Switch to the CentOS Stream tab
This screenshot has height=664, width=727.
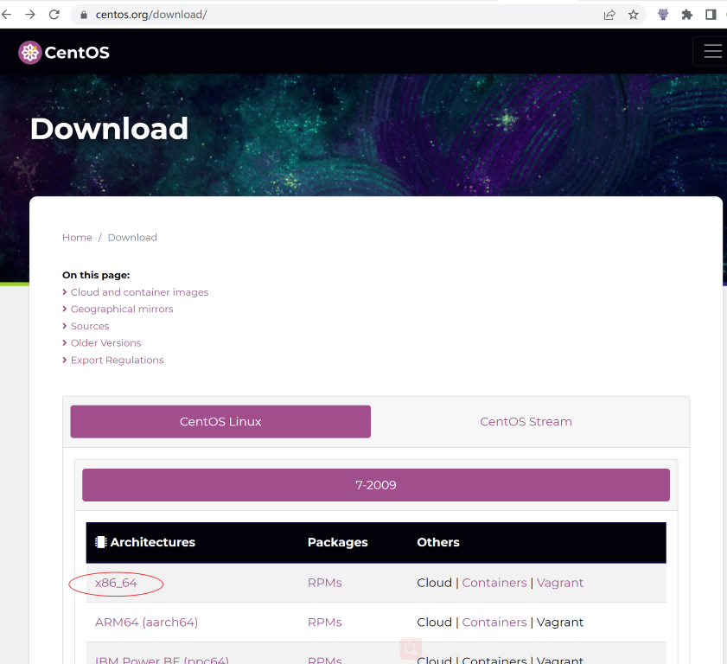point(526,422)
